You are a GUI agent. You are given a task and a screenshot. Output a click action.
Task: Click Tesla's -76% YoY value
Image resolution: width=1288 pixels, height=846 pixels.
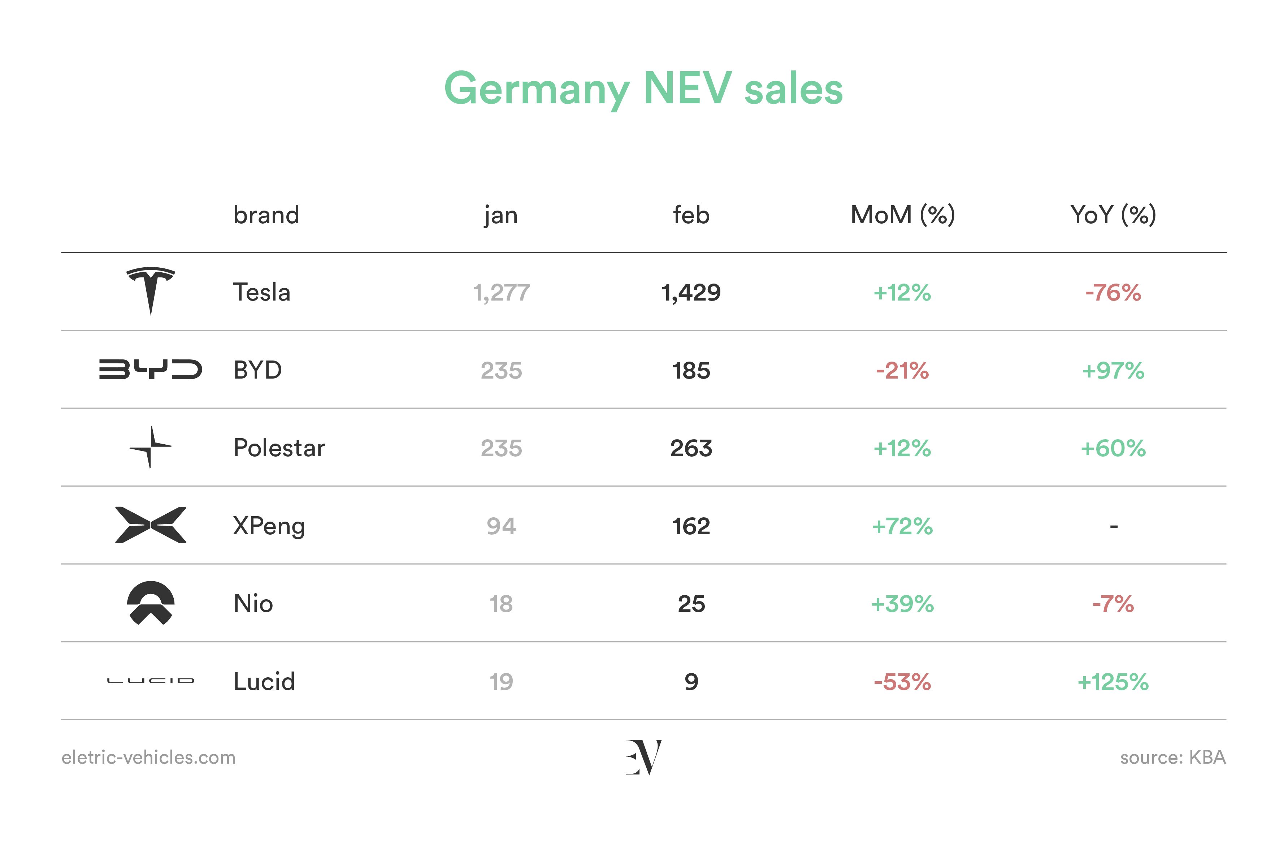coord(1113,292)
